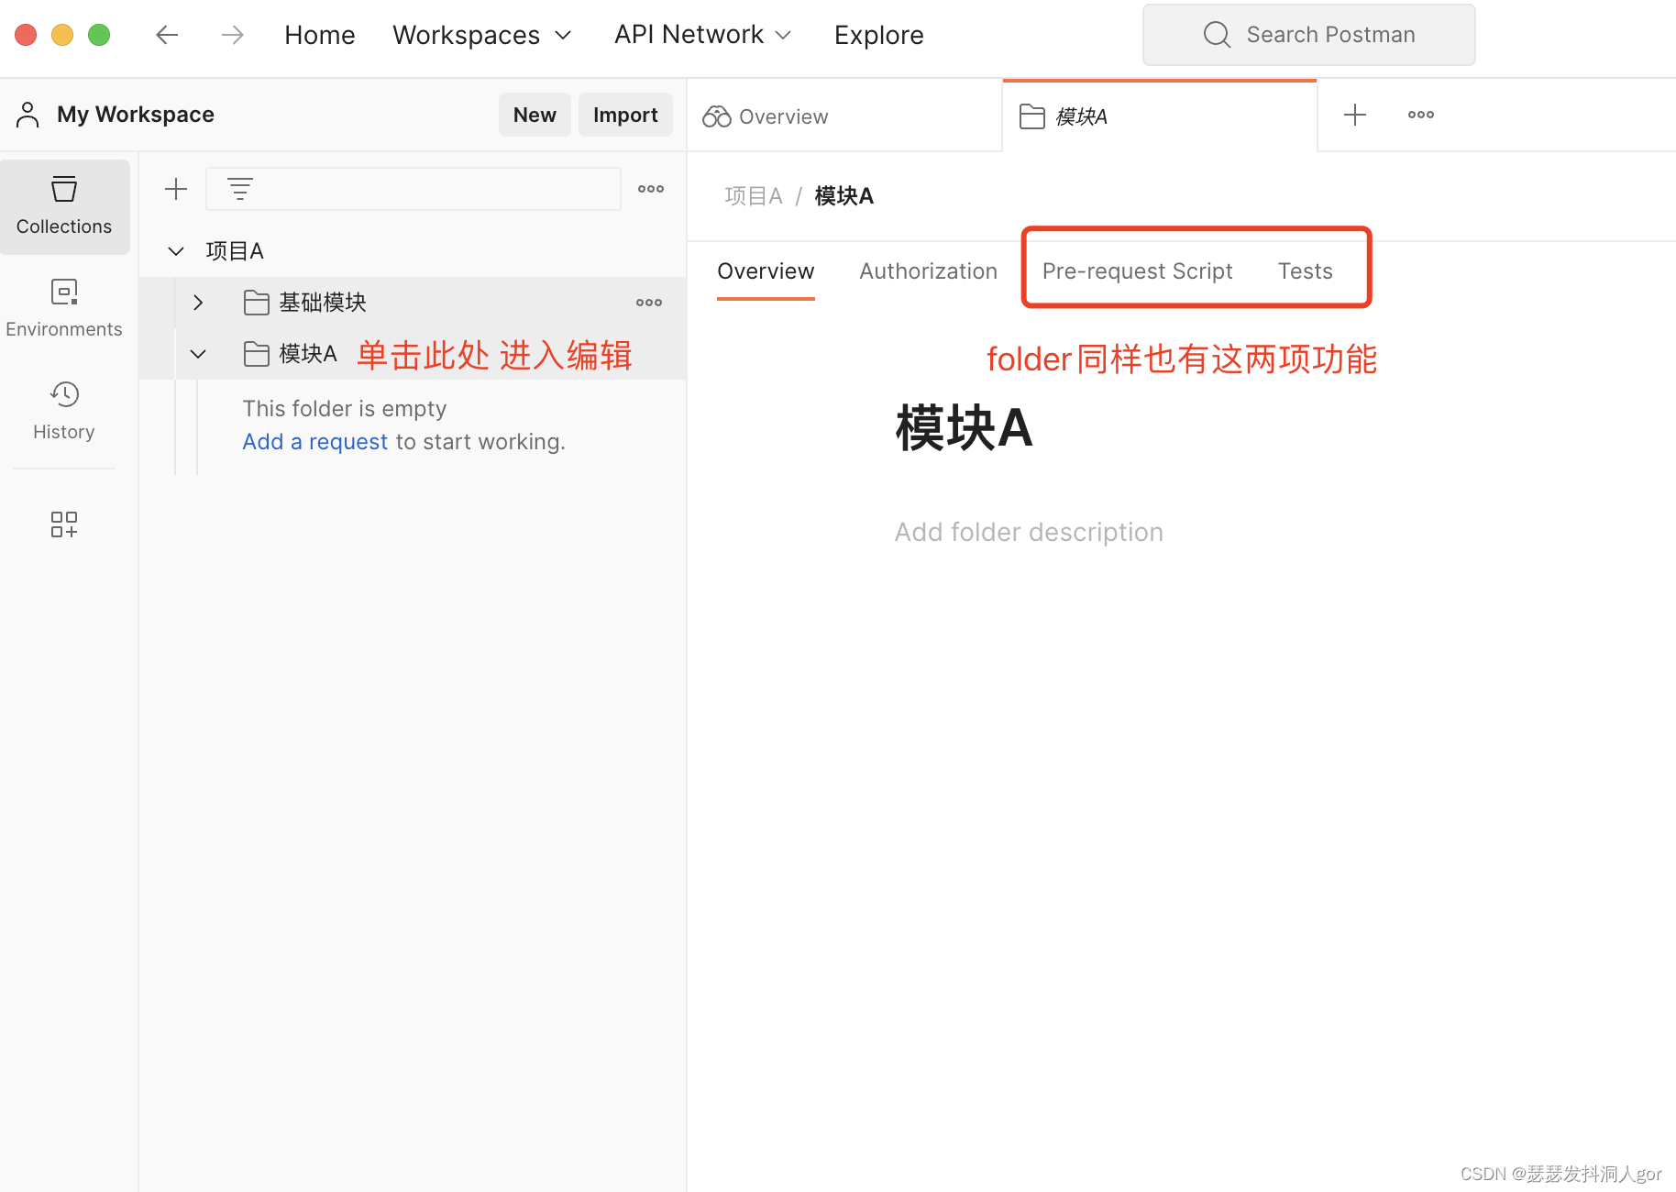Switch to the workspace Overview tab

844,116
